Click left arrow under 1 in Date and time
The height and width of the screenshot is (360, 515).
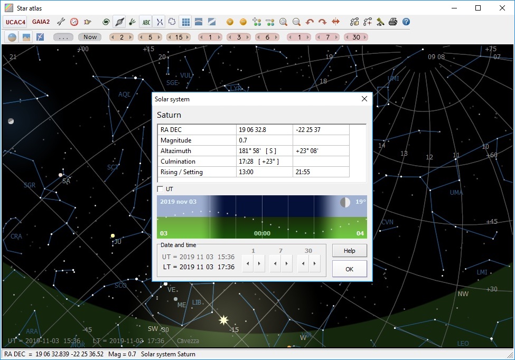(248, 263)
